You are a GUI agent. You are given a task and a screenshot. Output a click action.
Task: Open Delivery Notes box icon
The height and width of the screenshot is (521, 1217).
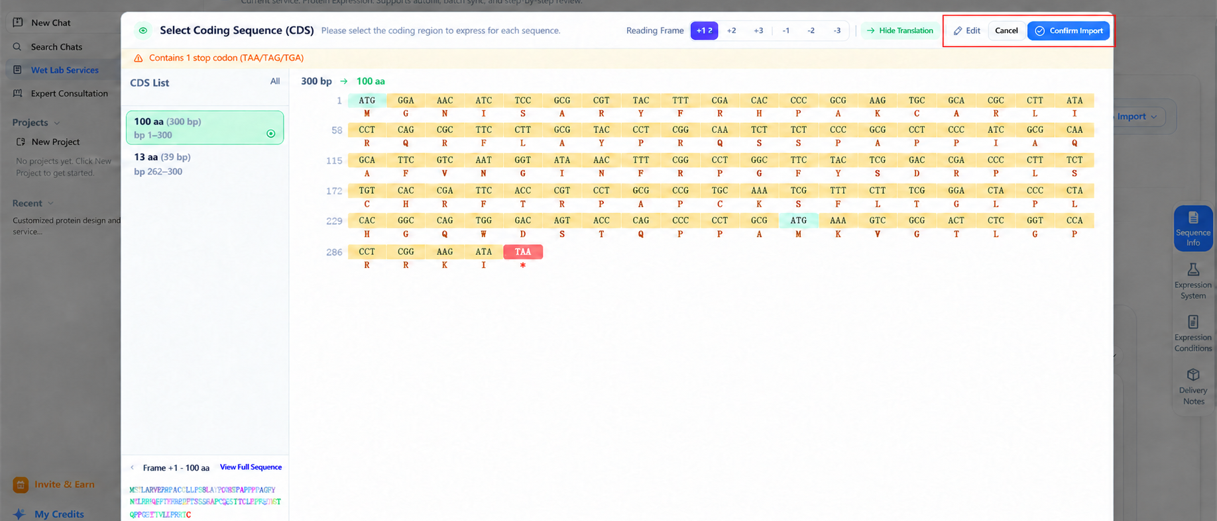coord(1193,375)
